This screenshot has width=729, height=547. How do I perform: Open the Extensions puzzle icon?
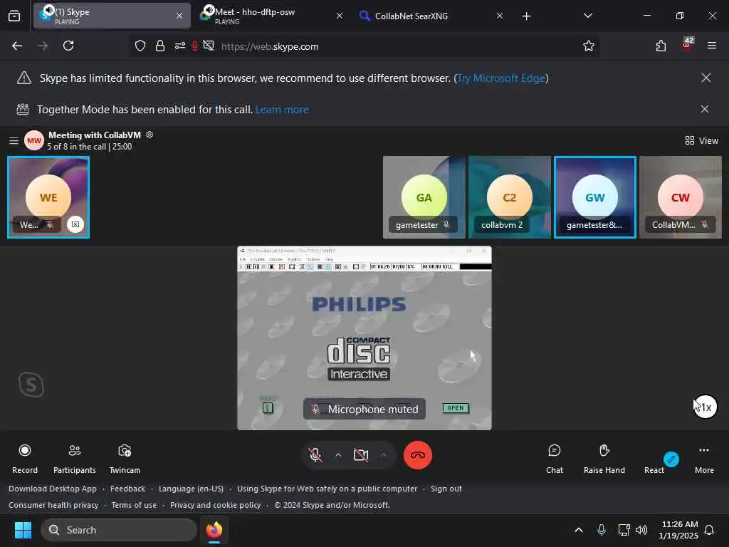click(x=661, y=46)
